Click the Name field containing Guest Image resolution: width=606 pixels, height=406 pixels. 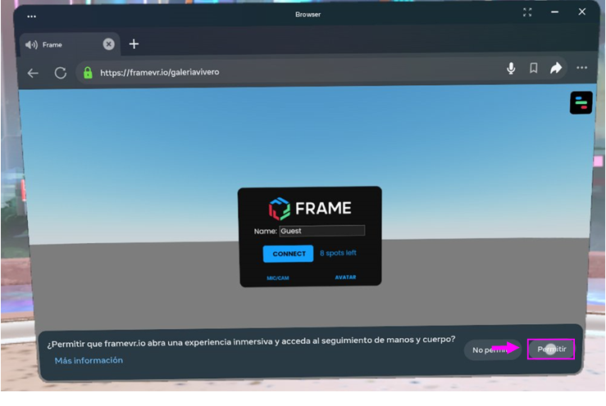click(x=322, y=231)
